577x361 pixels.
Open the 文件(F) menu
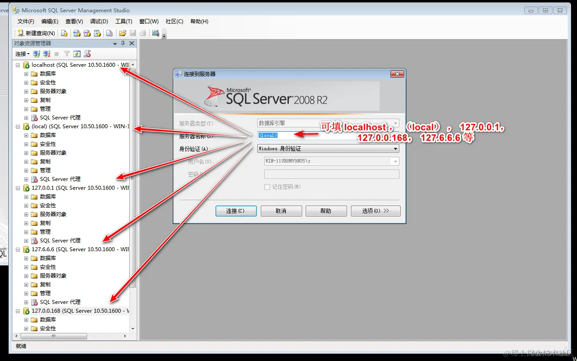coord(26,21)
